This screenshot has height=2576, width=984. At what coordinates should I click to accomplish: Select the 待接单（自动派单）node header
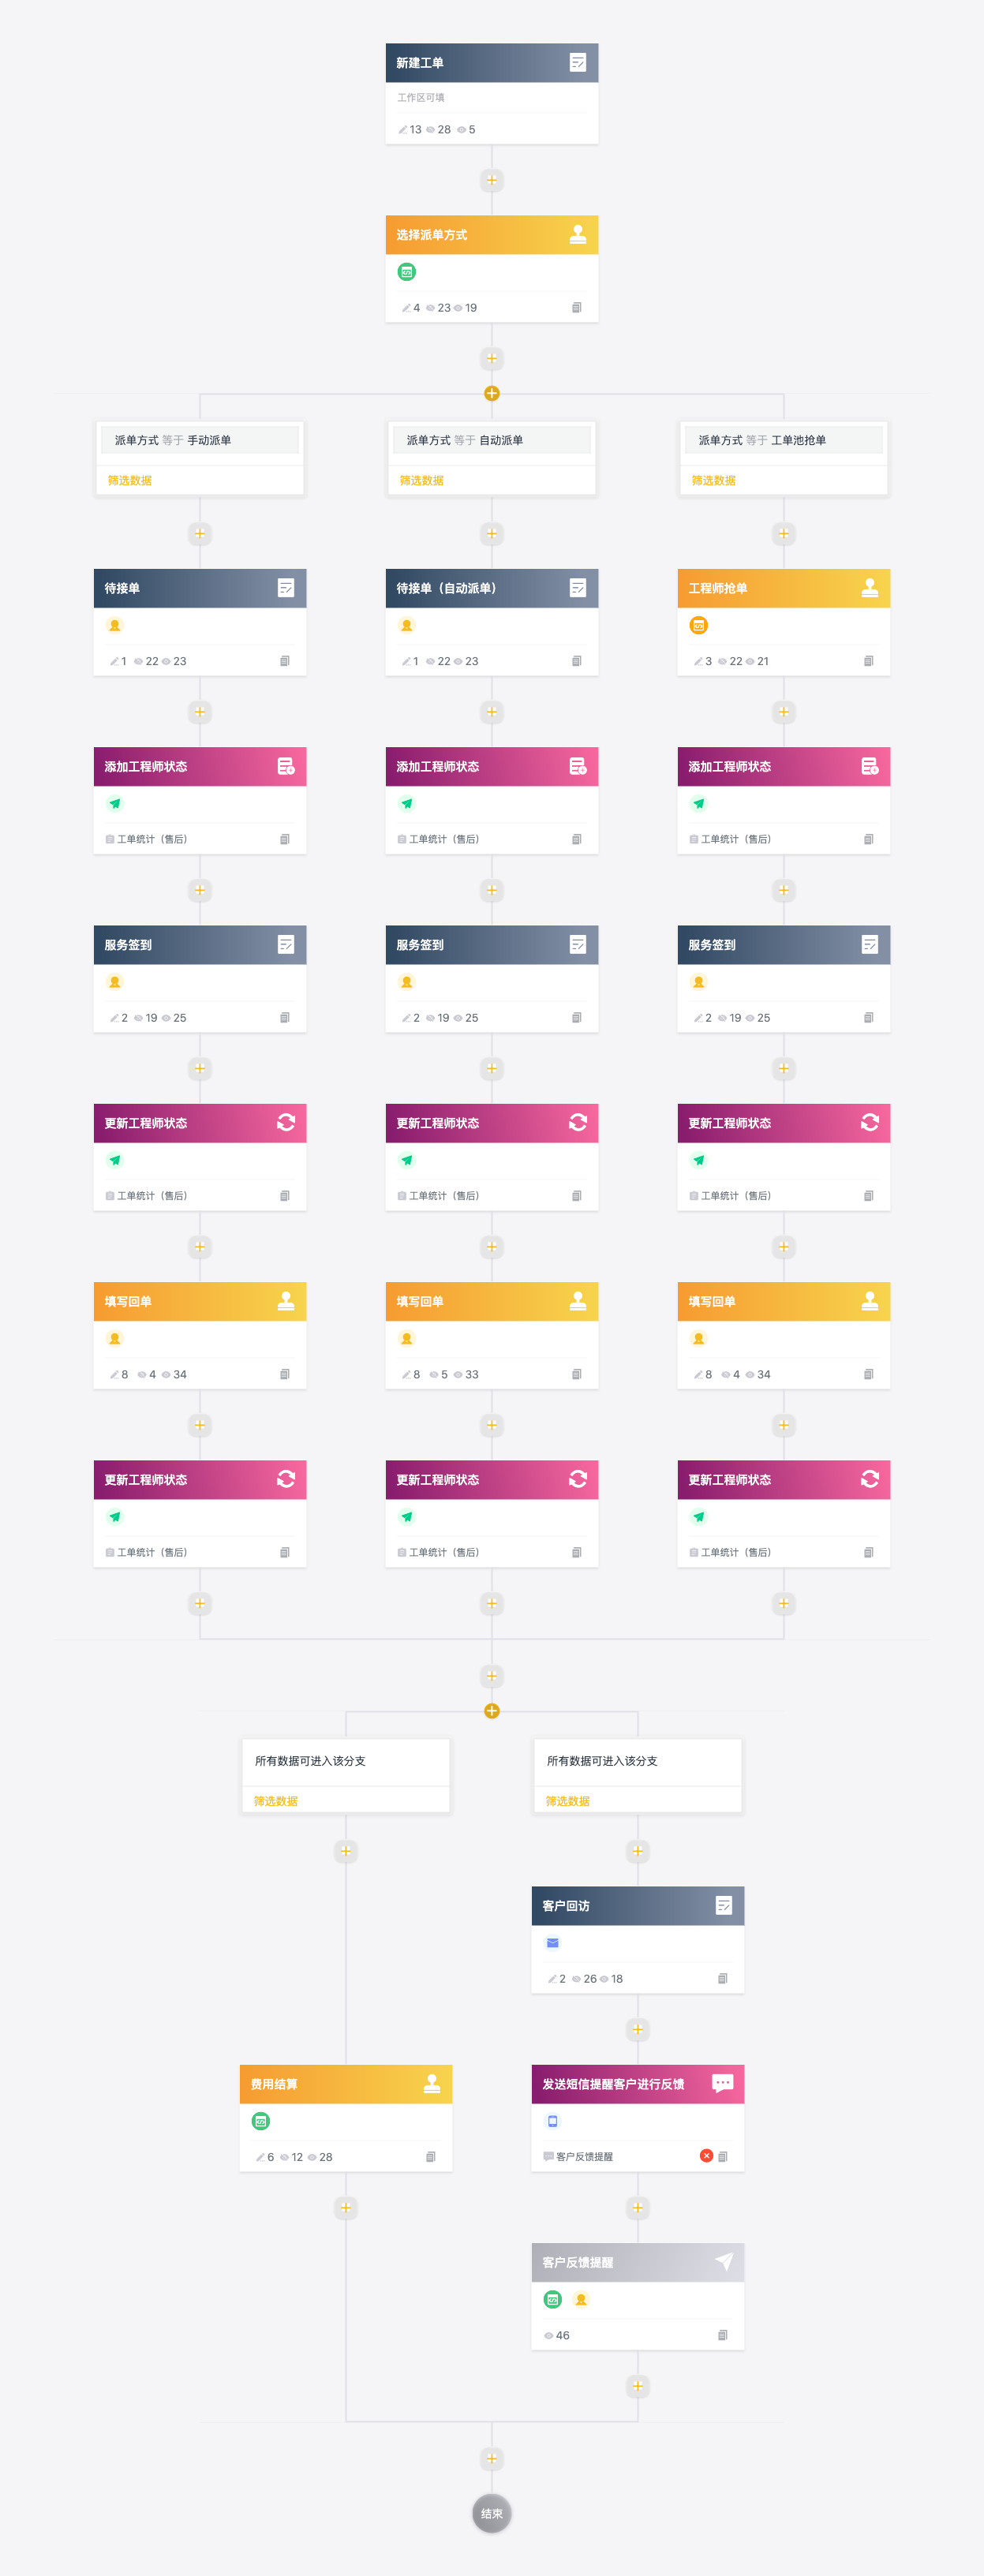pos(491,588)
